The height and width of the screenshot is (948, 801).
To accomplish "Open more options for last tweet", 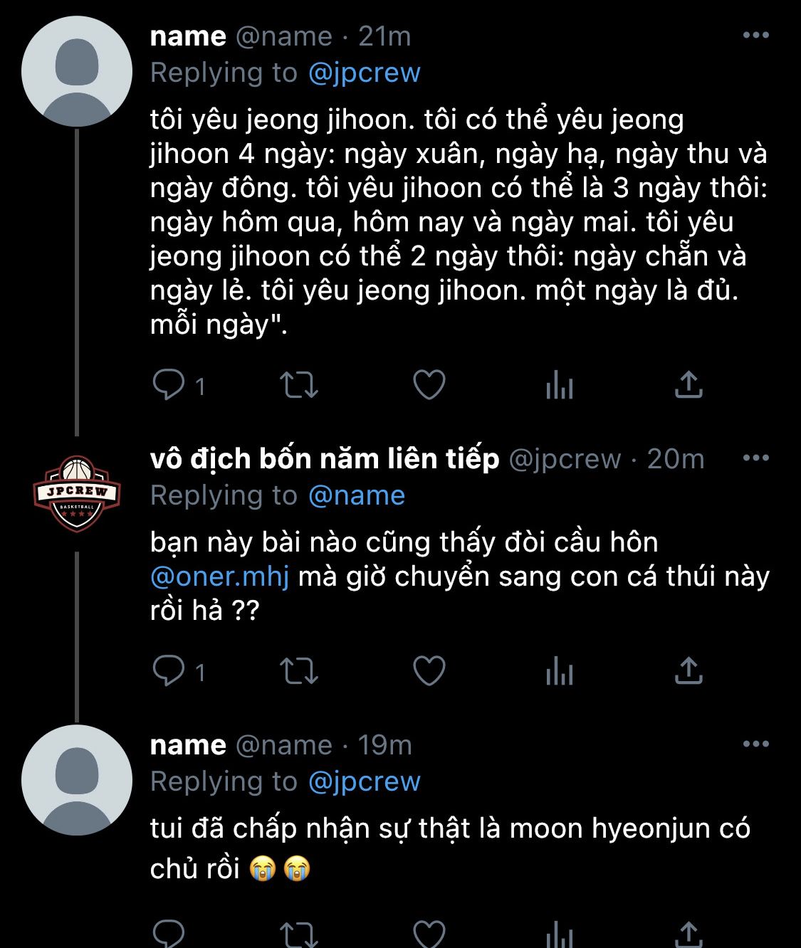I will [x=755, y=744].
